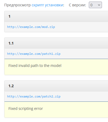Click the version "1.1" panel header
Viewport: 108px width, 122px height.
(x=56, y=43)
